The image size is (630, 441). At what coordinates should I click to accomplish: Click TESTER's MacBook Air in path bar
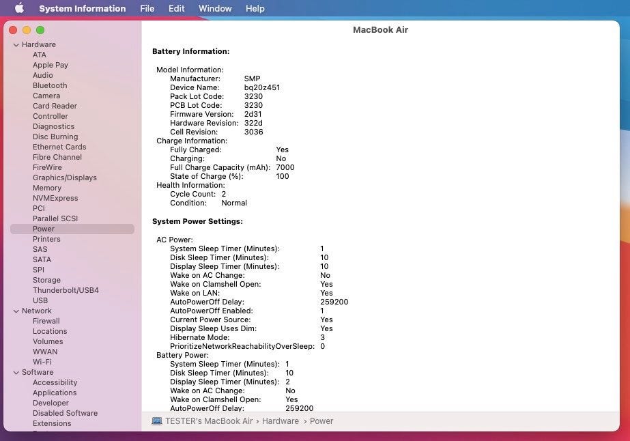point(209,421)
